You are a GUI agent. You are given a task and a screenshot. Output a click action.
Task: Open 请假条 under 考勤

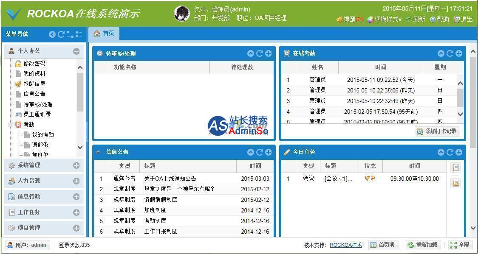(x=40, y=145)
